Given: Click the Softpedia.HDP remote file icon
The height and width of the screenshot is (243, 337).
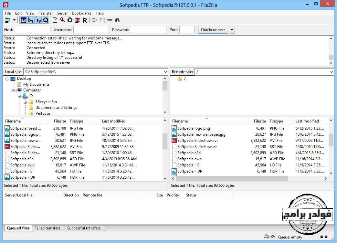Looking at the screenshot, I should click(x=174, y=171).
